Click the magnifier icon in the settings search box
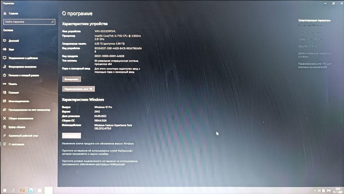 (52, 22)
